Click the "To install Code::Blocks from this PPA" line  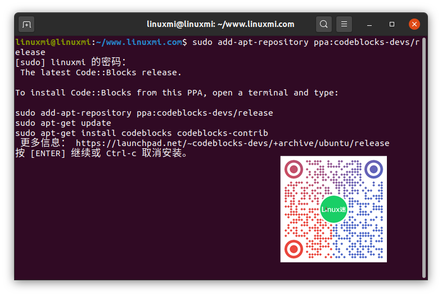pyautogui.click(x=177, y=93)
